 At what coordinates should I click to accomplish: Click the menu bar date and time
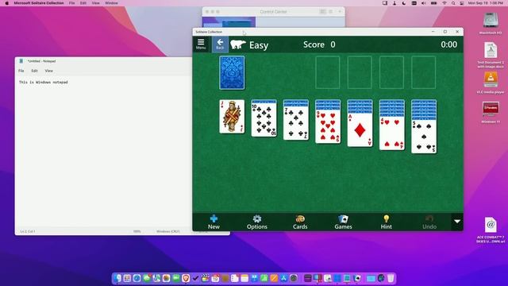[x=485, y=3]
